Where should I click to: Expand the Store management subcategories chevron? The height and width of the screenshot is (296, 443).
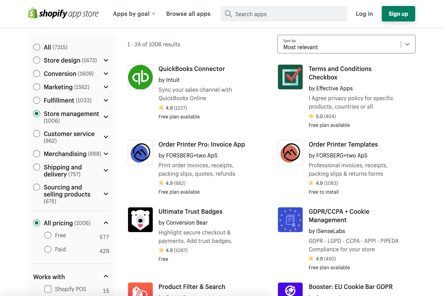pyautogui.click(x=106, y=117)
